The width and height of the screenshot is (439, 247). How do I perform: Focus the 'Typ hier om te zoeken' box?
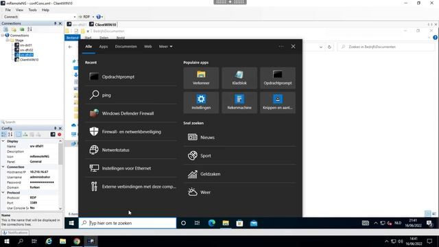128,223
